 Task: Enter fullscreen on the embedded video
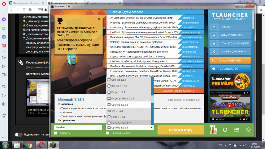click(248, 119)
